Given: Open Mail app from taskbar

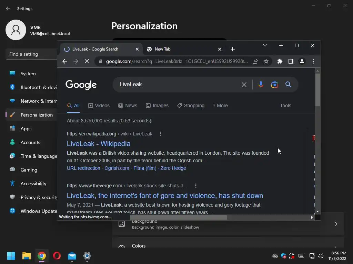Looking at the screenshot, I should coord(72,256).
